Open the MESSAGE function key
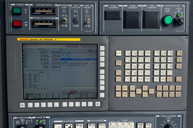 coord(165,94)
